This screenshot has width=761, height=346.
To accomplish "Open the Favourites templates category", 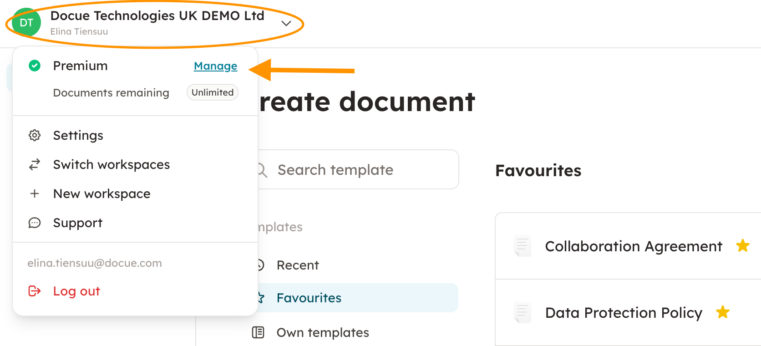I will coord(309,298).
